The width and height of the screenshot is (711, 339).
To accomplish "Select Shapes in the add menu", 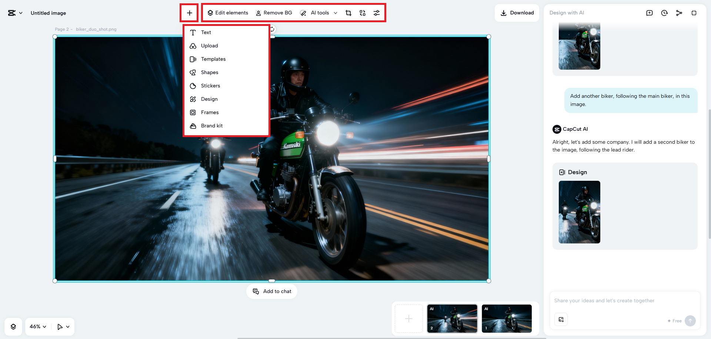I will [226, 73].
